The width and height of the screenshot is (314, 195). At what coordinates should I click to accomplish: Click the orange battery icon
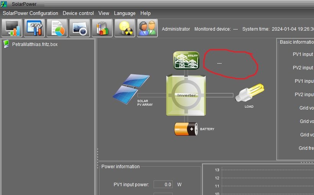(186, 129)
